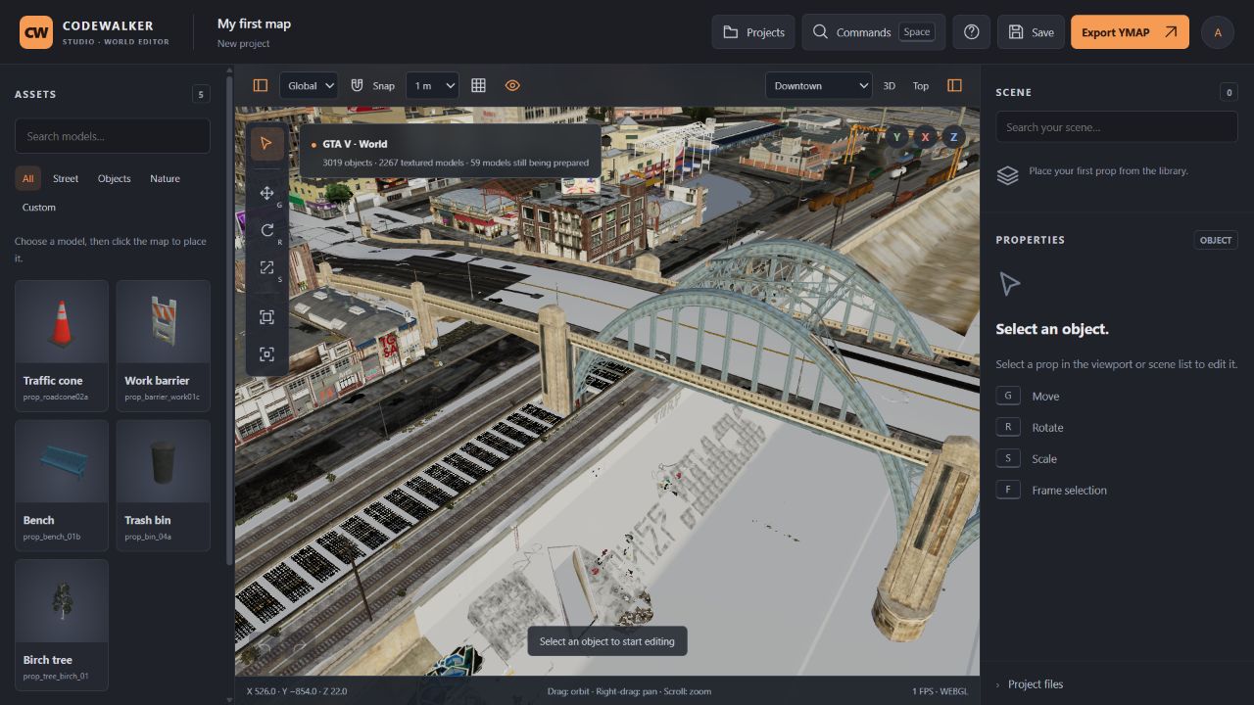Open the user avatar A menu
This screenshot has height=705, width=1254.
pyautogui.click(x=1218, y=32)
